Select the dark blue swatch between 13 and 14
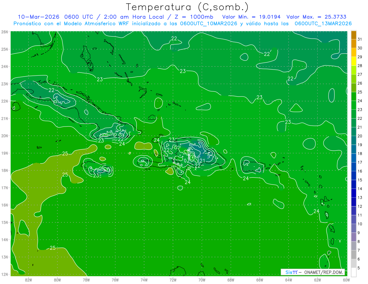Screen dimensions: 368x284 pyautogui.click(x=354, y=193)
